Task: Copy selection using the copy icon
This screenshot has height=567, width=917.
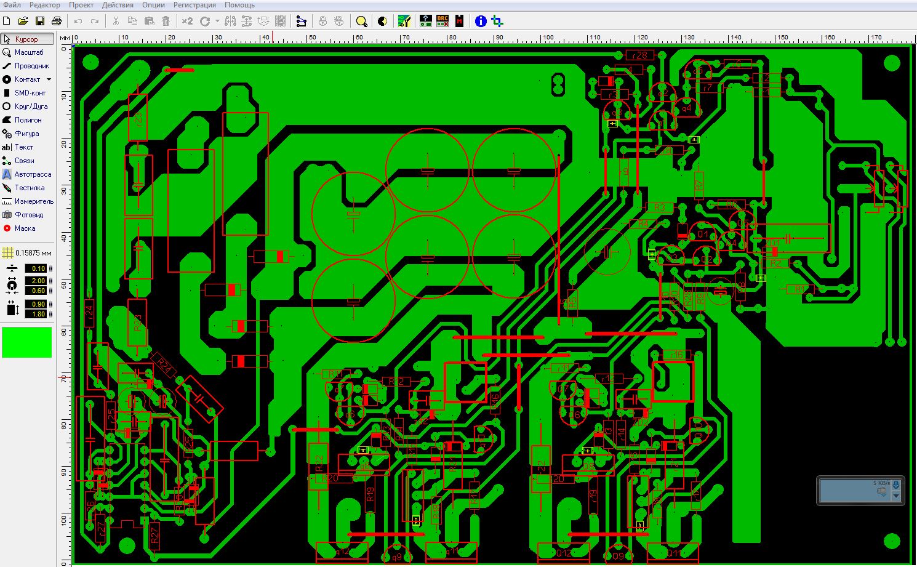Action: tap(132, 21)
